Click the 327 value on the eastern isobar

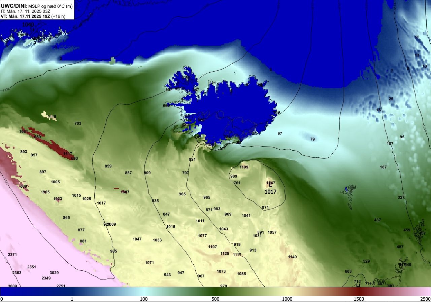click(401, 197)
